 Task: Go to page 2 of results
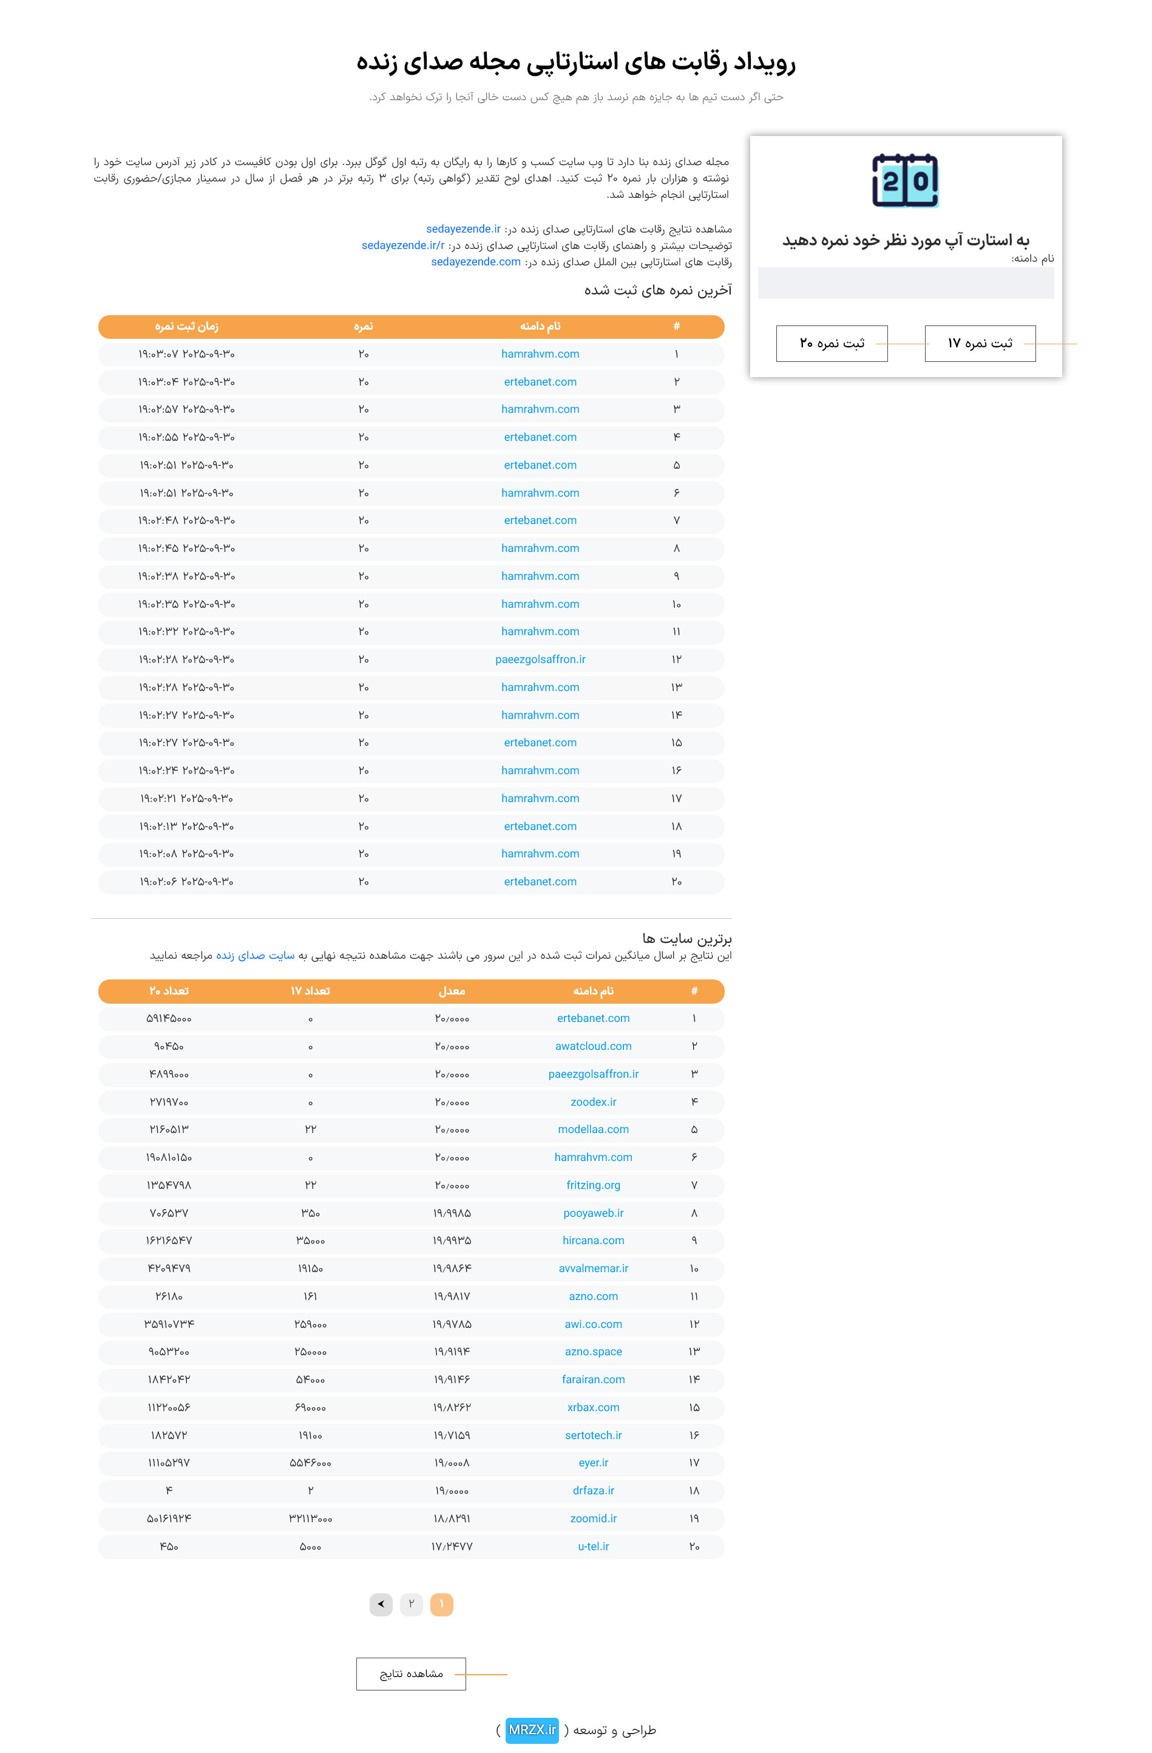tap(411, 1604)
